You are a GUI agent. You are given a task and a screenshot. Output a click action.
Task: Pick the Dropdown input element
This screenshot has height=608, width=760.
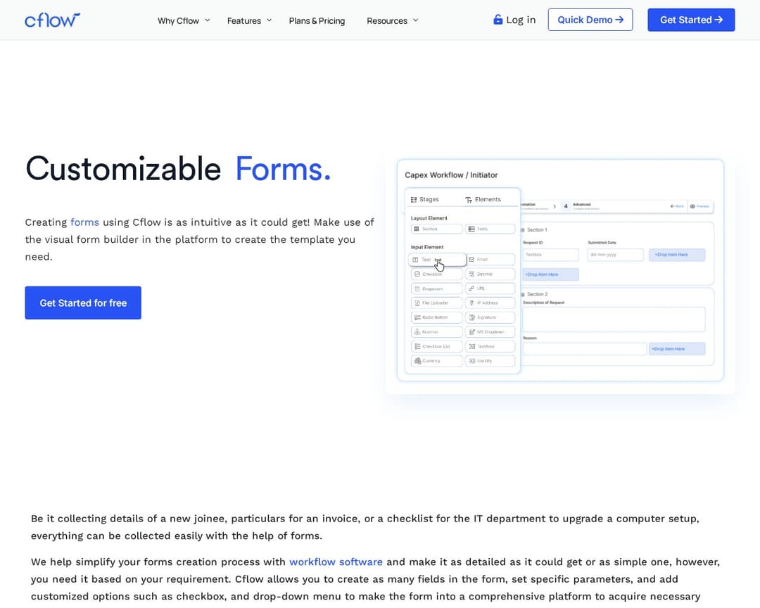(x=437, y=289)
